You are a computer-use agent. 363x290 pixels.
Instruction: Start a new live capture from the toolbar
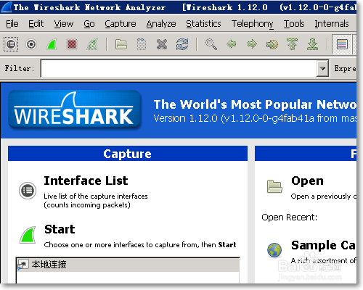point(52,44)
